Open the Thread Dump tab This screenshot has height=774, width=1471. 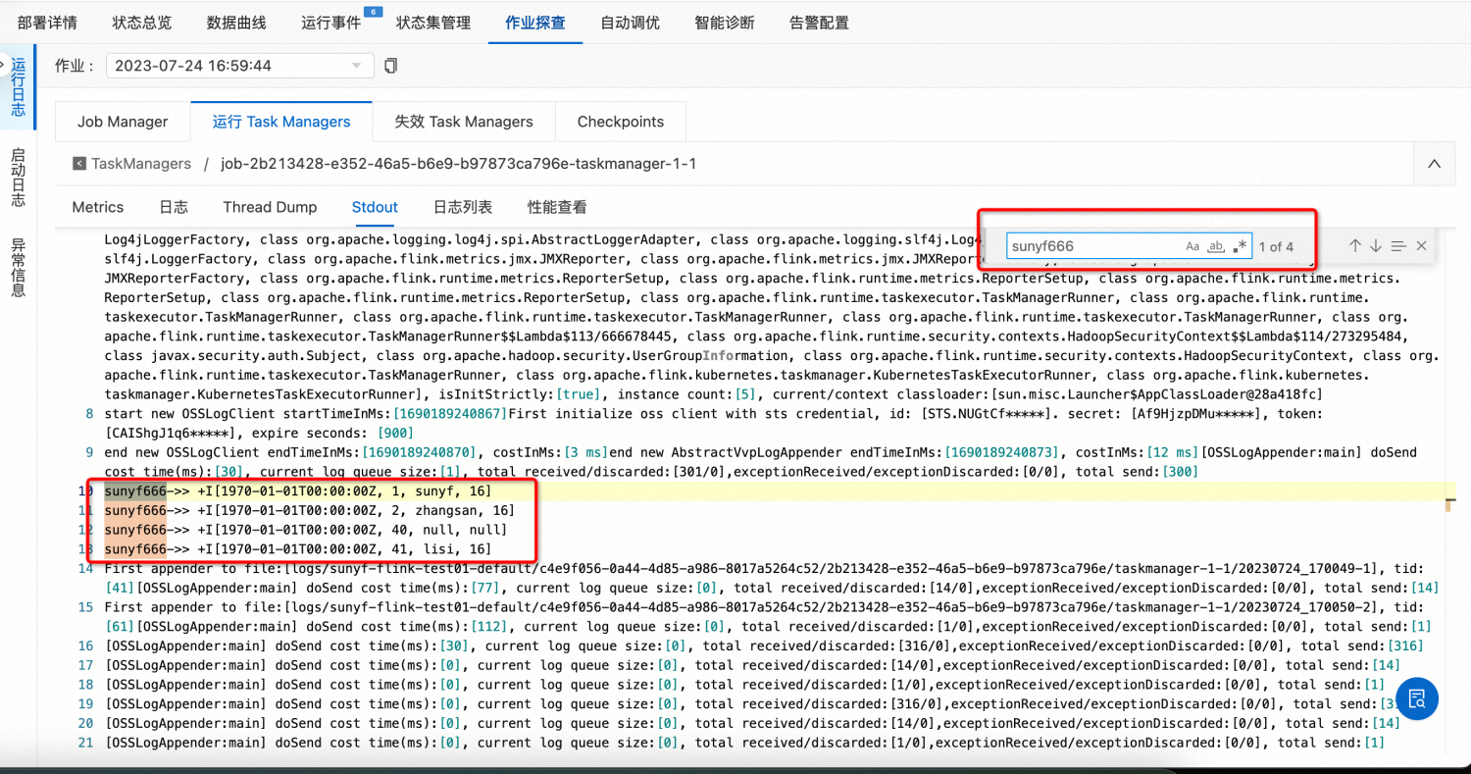click(270, 208)
